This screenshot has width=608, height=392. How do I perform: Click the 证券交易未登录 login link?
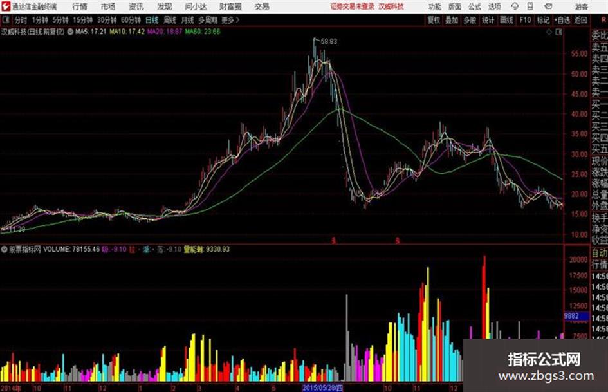pos(353,6)
